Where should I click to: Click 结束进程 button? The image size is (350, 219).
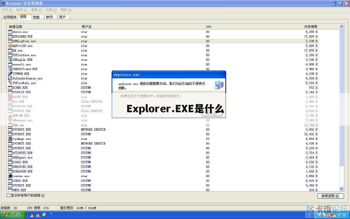pyautogui.click(x=331, y=196)
